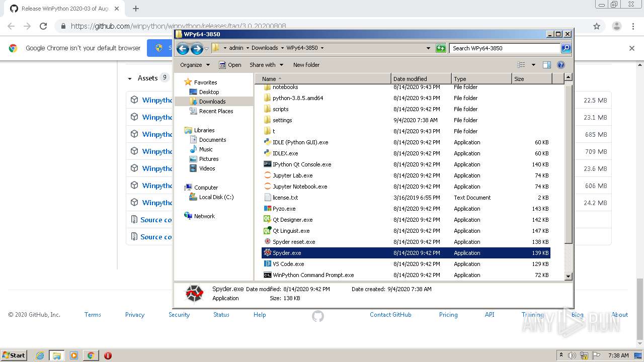This screenshot has width=644, height=362.
Task: Open recent pages dropdown next to forward
Action: point(206,48)
